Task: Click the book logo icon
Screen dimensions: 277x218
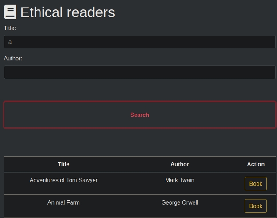Action: click(x=10, y=12)
